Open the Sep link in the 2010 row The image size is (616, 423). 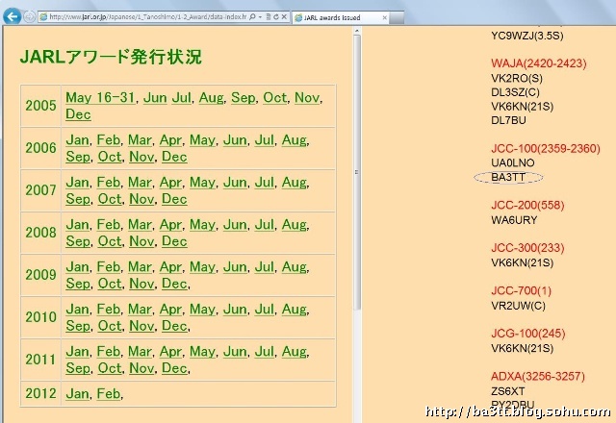(x=78, y=326)
